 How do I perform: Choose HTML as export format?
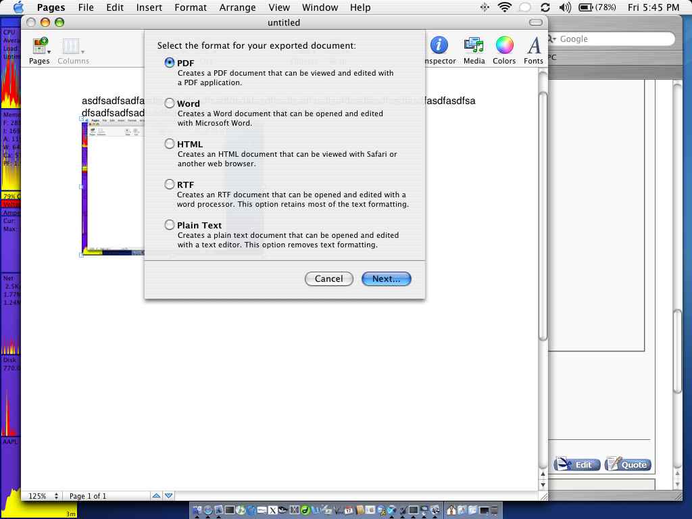point(170,144)
